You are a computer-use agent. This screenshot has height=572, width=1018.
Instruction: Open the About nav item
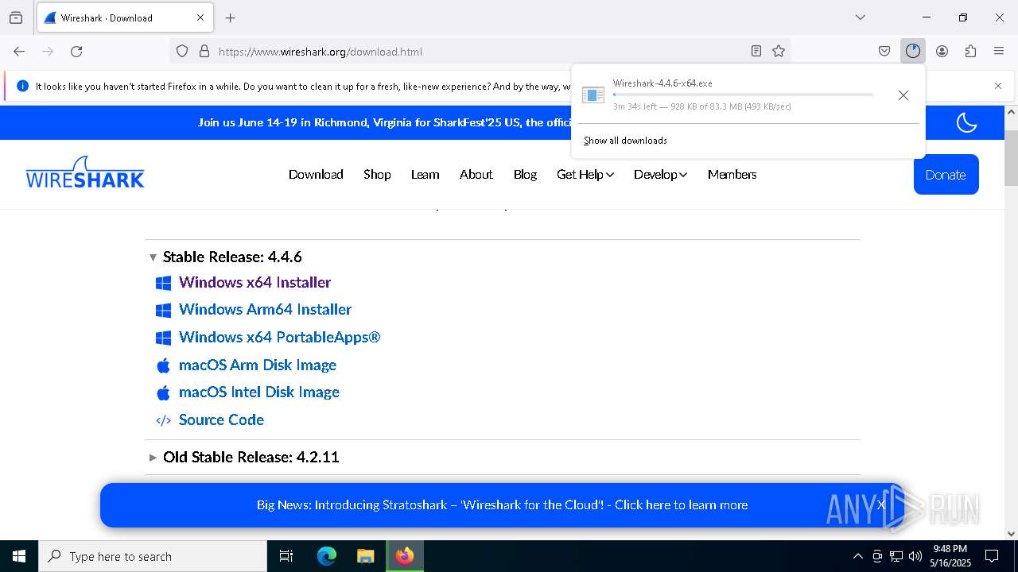(x=476, y=174)
